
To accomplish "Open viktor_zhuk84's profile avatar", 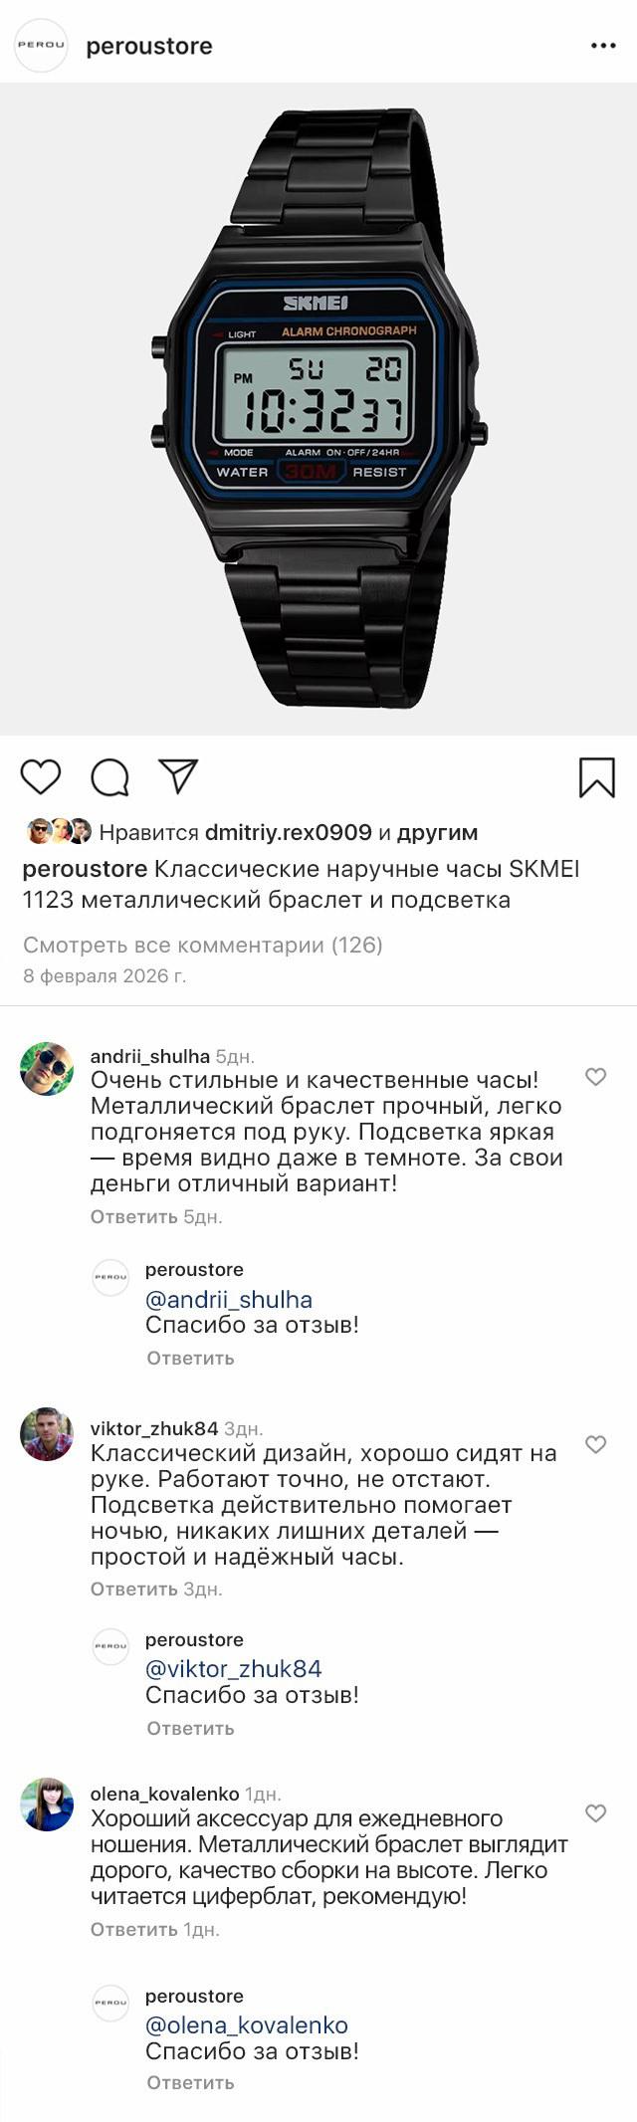I will [x=47, y=1434].
